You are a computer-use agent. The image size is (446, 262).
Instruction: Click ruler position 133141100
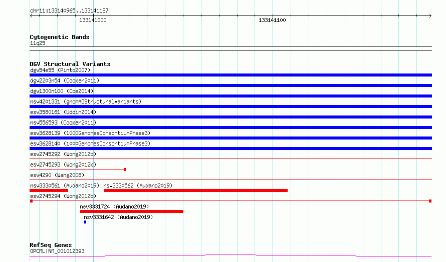pyautogui.click(x=272, y=20)
